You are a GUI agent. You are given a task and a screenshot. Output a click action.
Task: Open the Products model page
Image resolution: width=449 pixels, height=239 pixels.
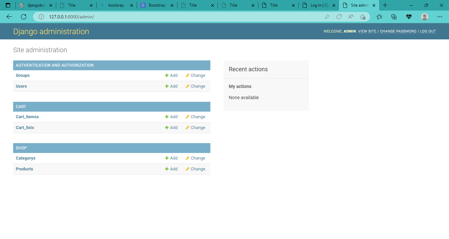click(x=24, y=169)
